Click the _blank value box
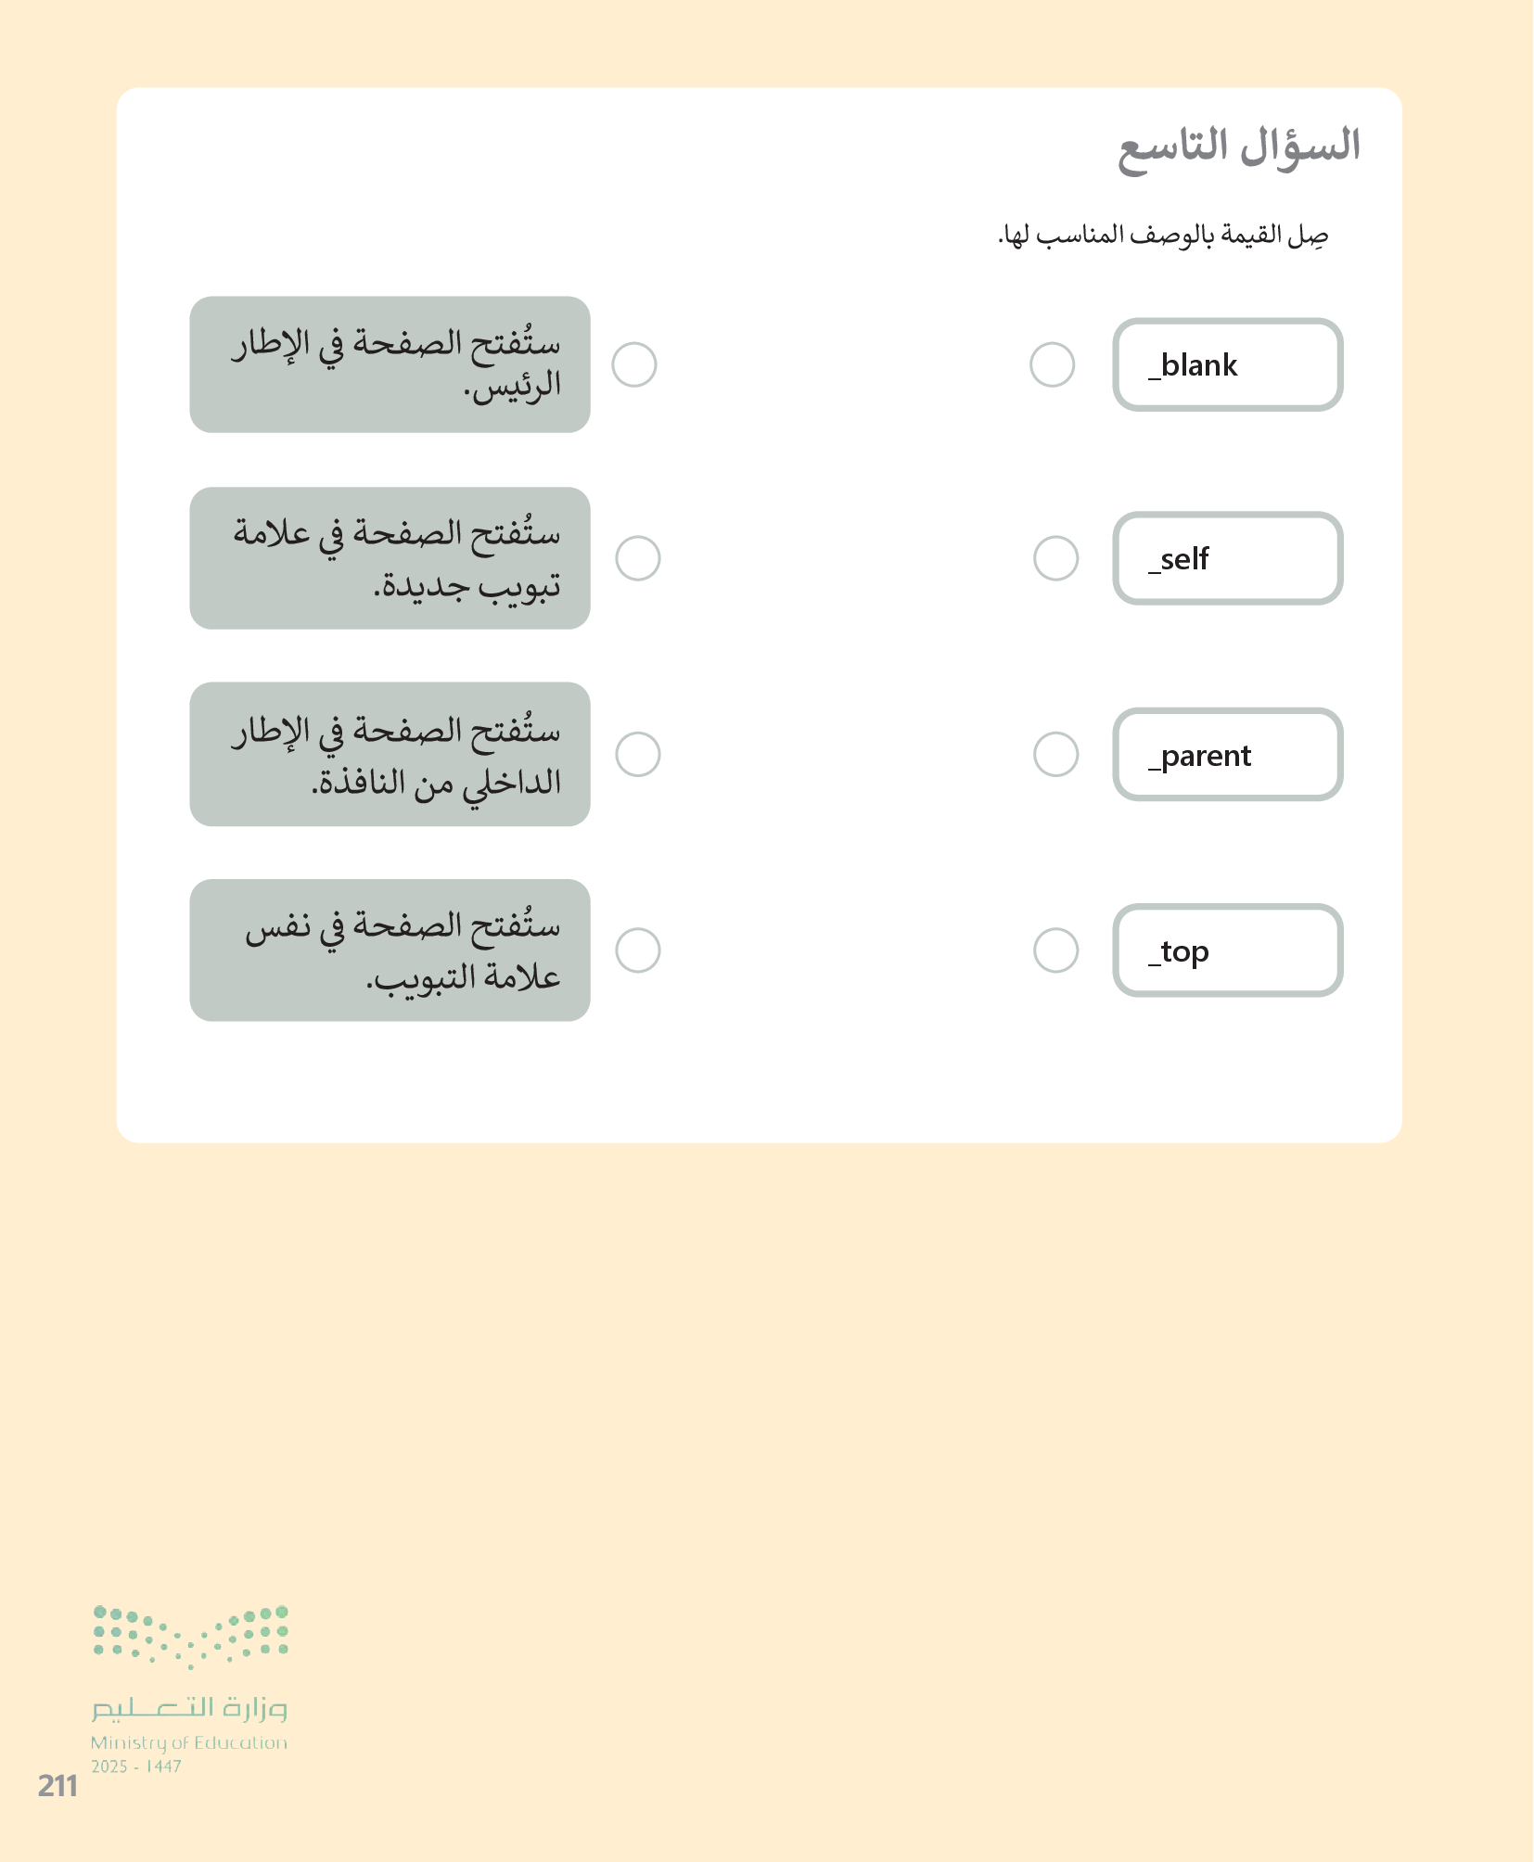 [x=1227, y=364]
